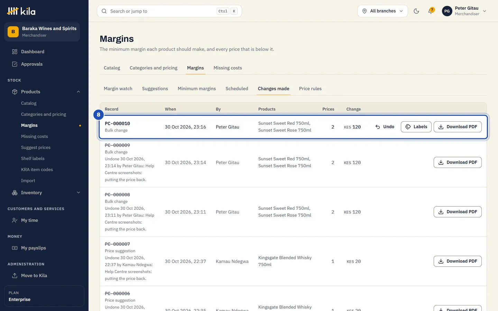Open the Minimum margins sub-tab

point(197,88)
